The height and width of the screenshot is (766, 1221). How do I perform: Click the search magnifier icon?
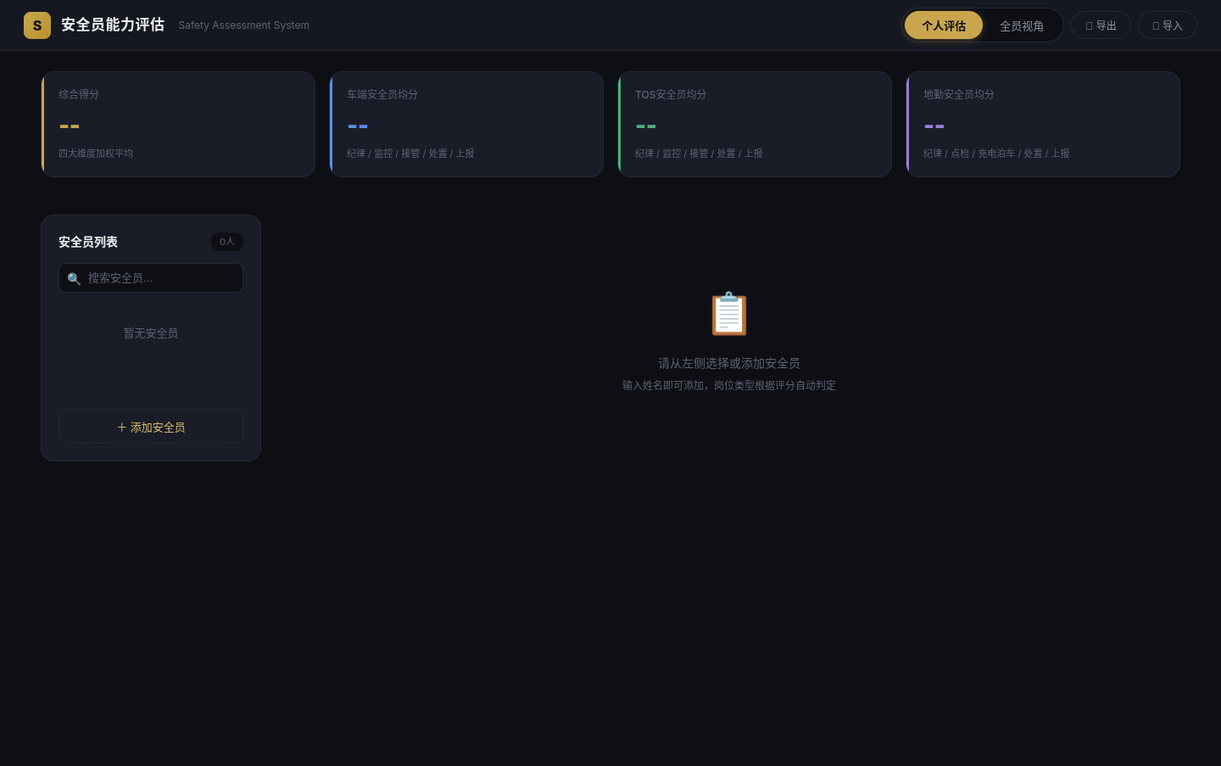pyautogui.click(x=74, y=279)
